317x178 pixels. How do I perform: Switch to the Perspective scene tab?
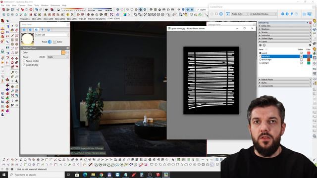coord(25,19)
